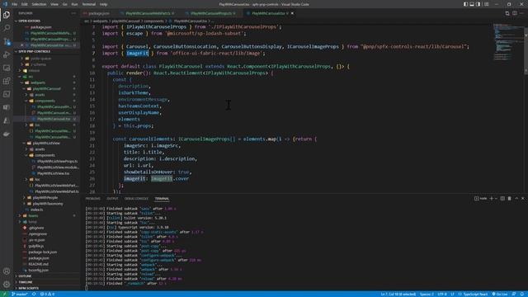The height and width of the screenshot is (297, 528).
Task: Maximize the panel with chevron up
Action: pyautogui.click(x=516, y=199)
